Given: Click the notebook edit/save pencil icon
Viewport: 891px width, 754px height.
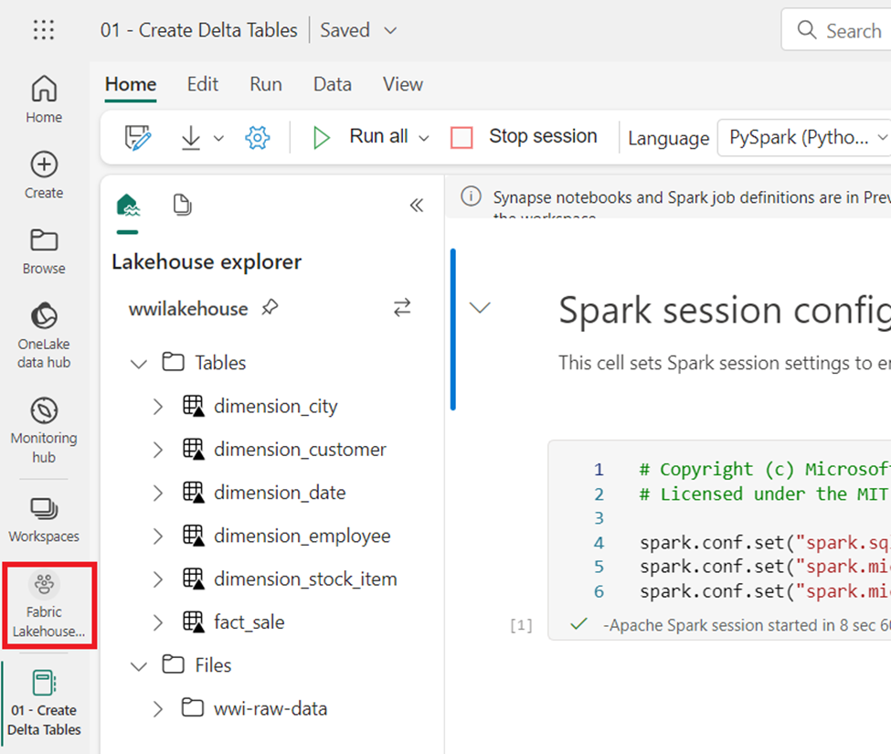Looking at the screenshot, I should pyautogui.click(x=137, y=137).
